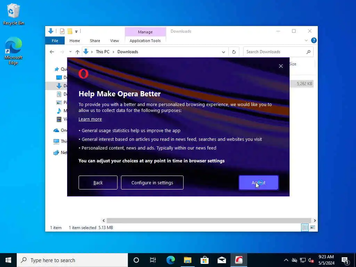The width and height of the screenshot is (356, 267).
Task: Open Task View from taskbar
Action: coord(153,260)
